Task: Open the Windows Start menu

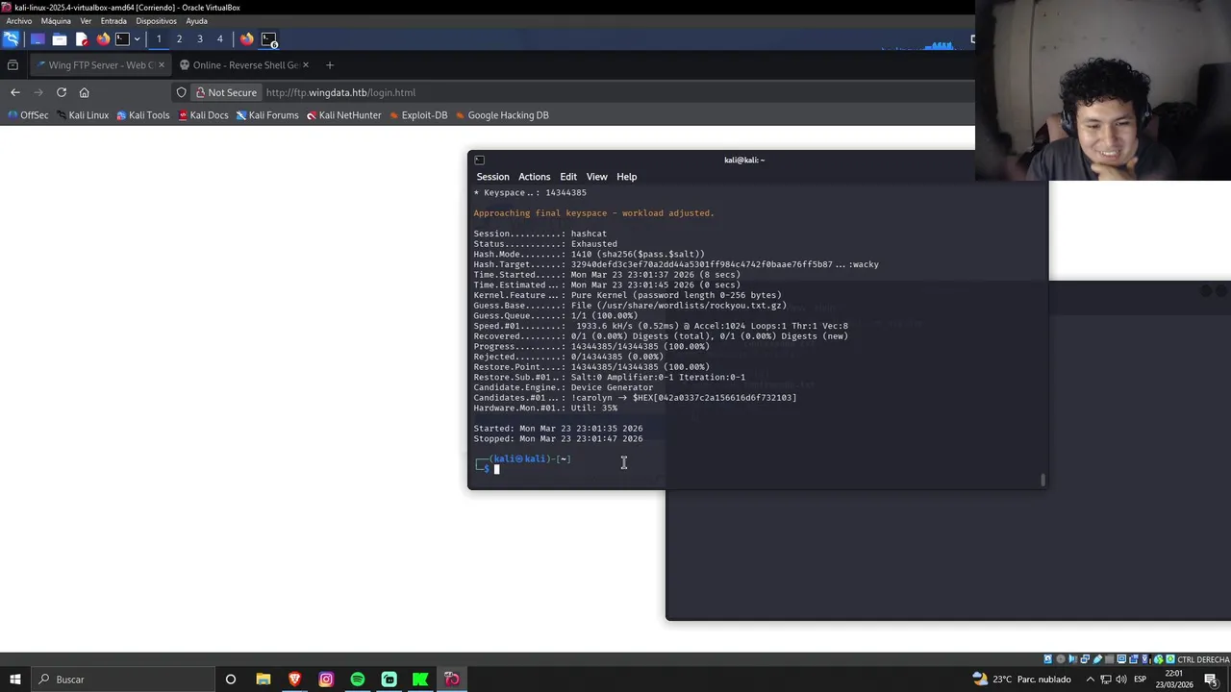Action: click(x=14, y=680)
